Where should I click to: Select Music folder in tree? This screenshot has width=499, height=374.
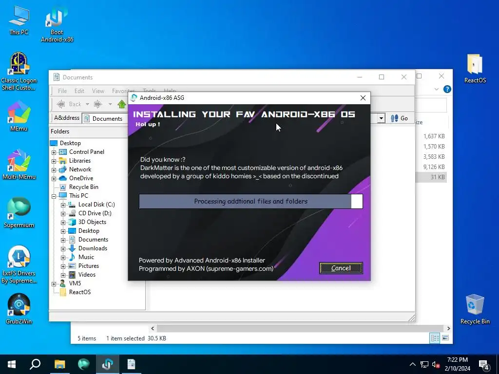[x=86, y=257]
